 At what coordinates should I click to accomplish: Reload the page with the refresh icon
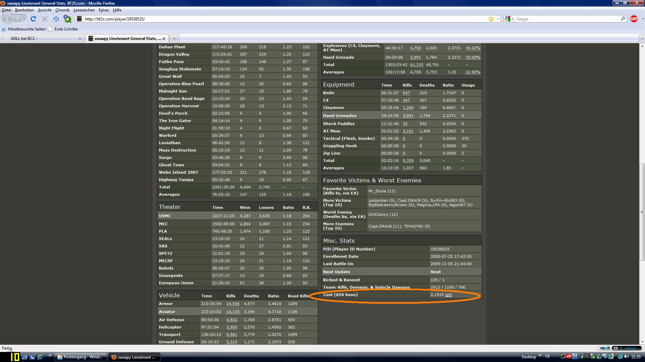33,19
